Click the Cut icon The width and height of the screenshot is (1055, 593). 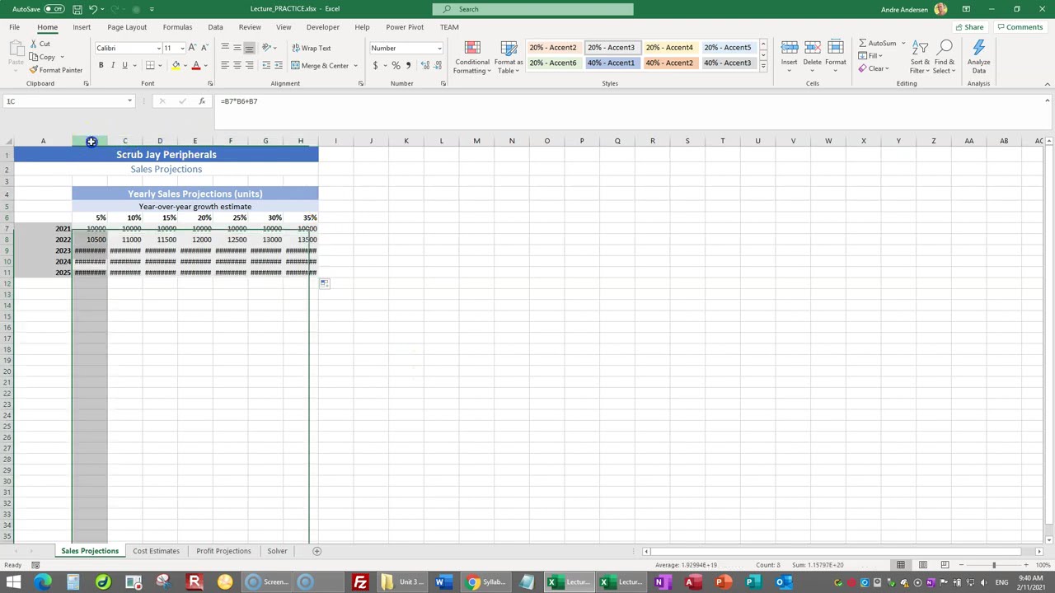coord(34,44)
